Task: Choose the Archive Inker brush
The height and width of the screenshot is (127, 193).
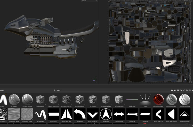Action: (x=40, y=114)
